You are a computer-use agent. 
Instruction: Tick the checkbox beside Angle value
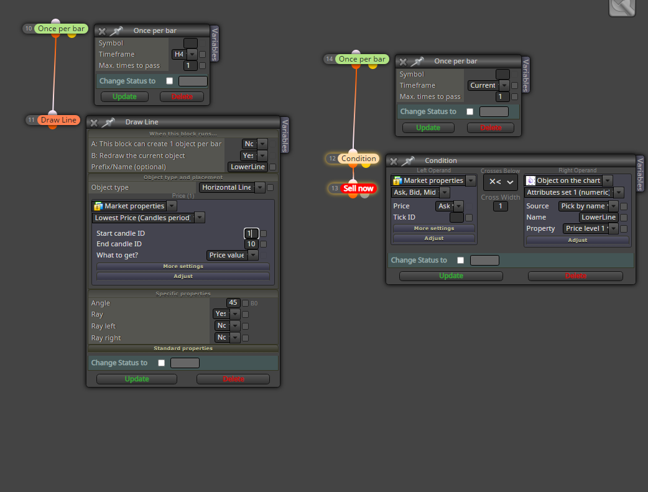246,303
